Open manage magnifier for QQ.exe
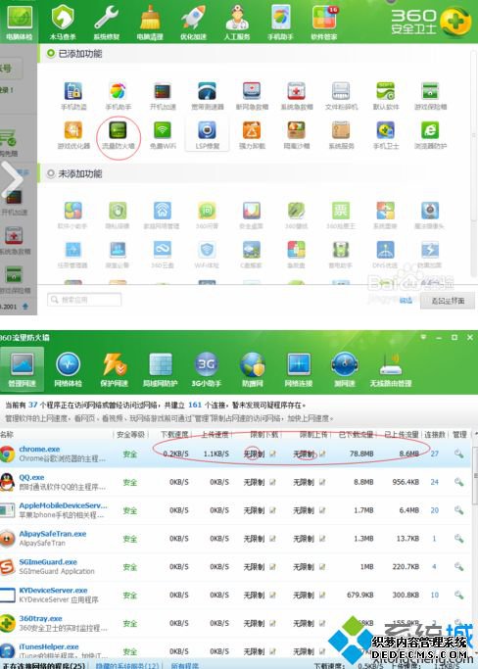This screenshot has width=478, height=669. [458, 482]
